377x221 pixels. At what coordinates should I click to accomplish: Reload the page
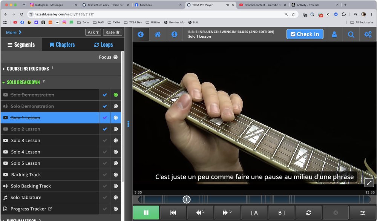21,14
